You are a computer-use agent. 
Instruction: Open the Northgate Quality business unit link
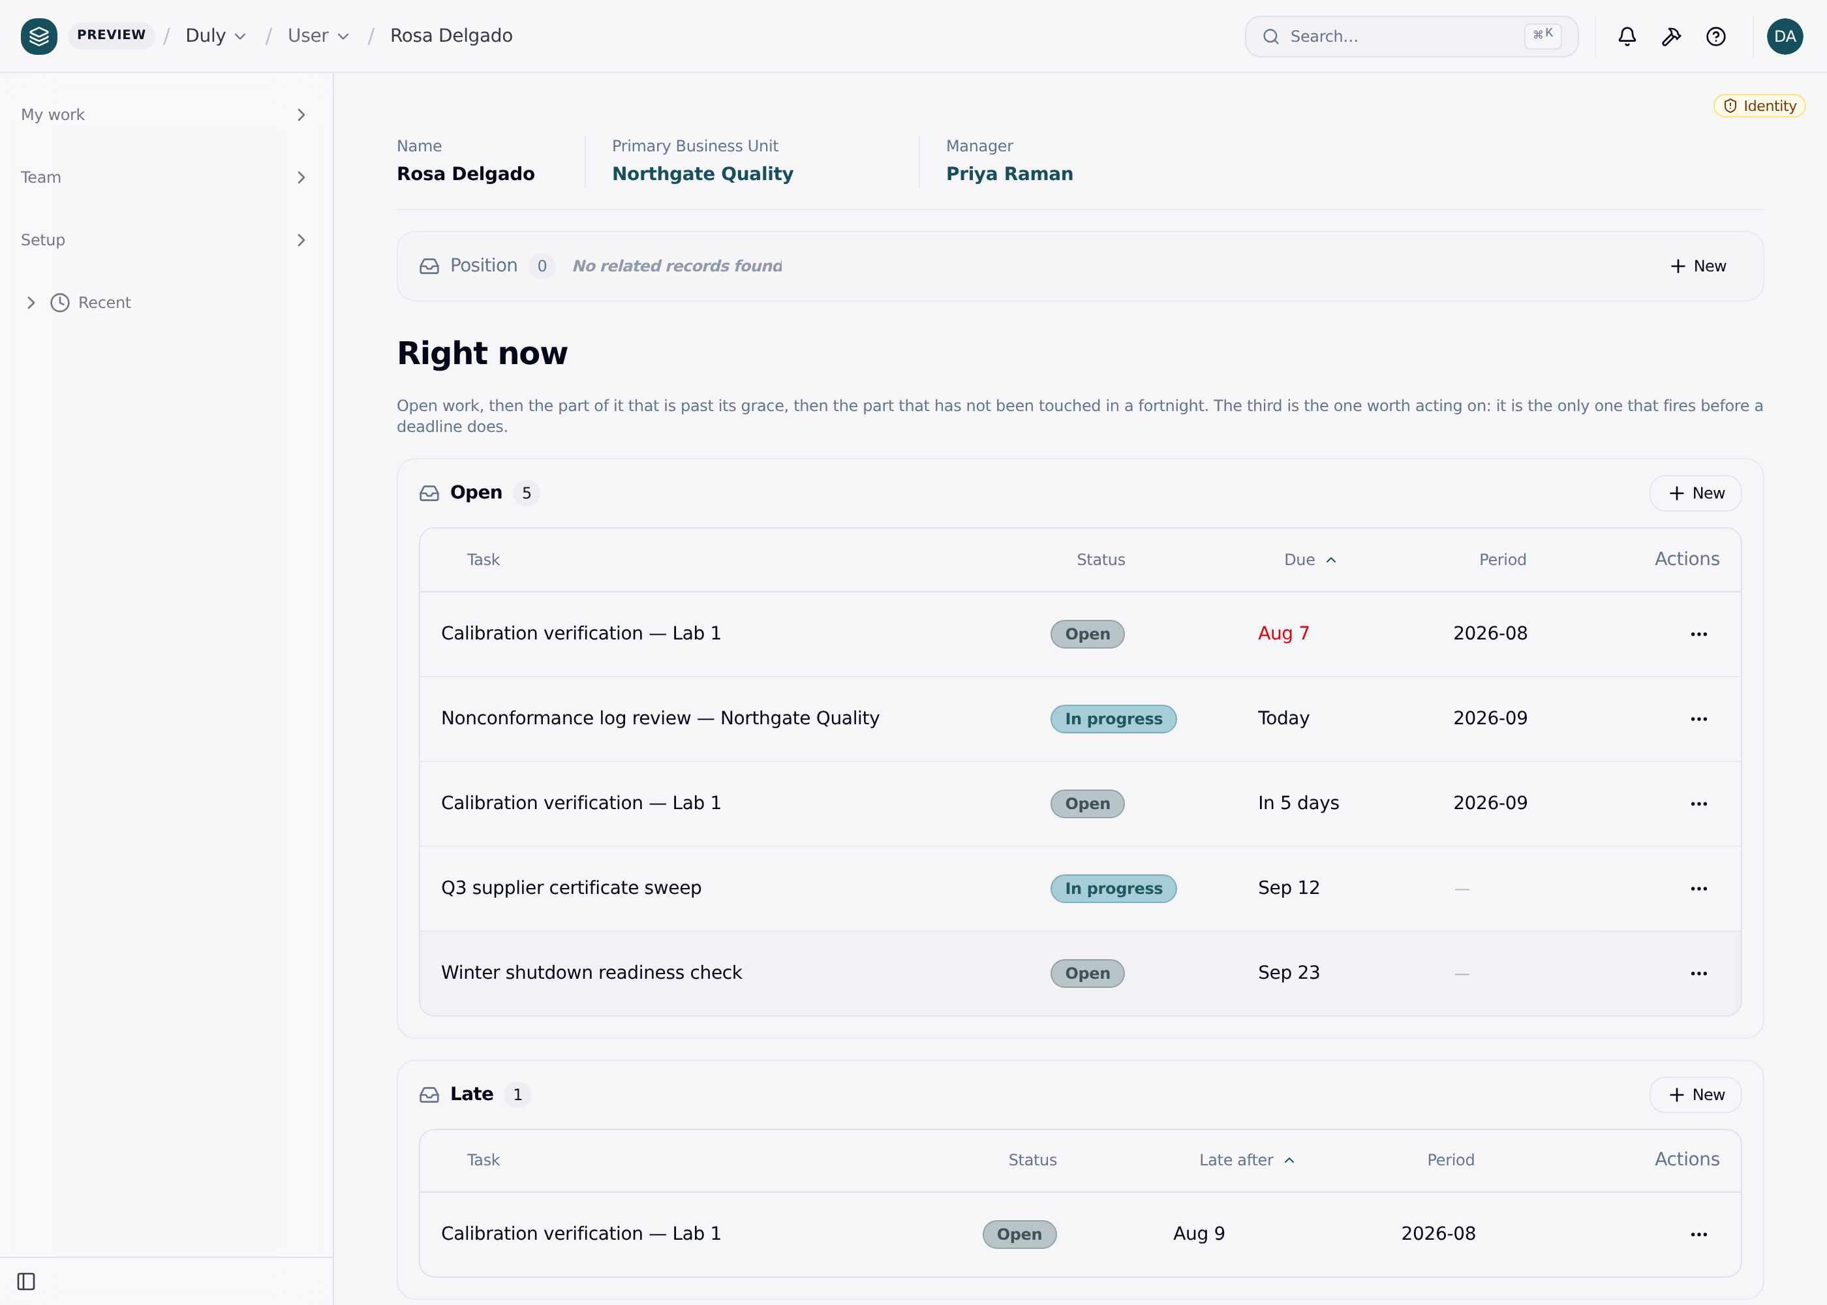point(702,174)
